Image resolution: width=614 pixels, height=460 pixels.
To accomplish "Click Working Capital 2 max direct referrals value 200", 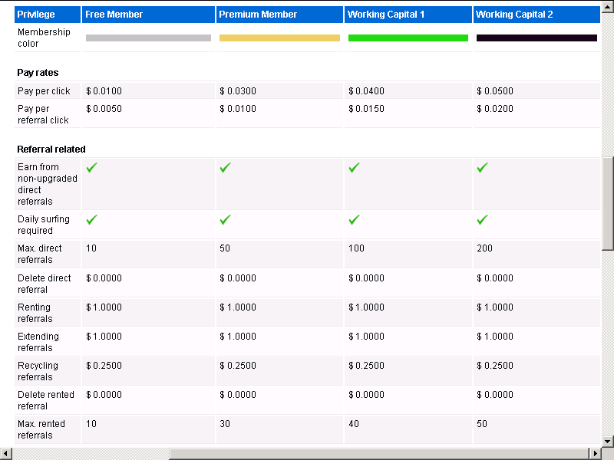I will tap(485, 248).
